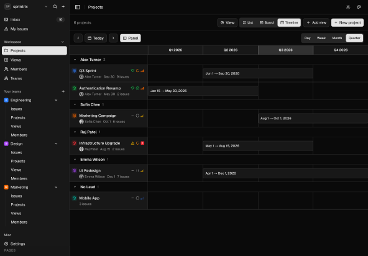Collapse the Emma Wilson group
Image resolution: width=368 pixels, height=256 pixels.
pyautogui.click(x=75, y=159)
